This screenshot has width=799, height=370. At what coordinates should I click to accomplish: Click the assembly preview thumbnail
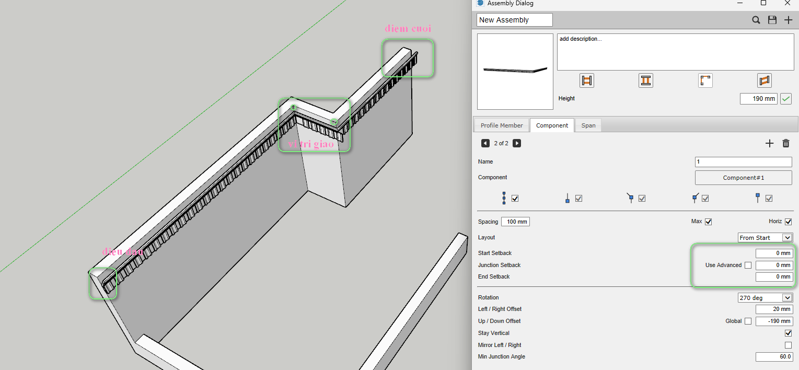[x=515, y=72]
